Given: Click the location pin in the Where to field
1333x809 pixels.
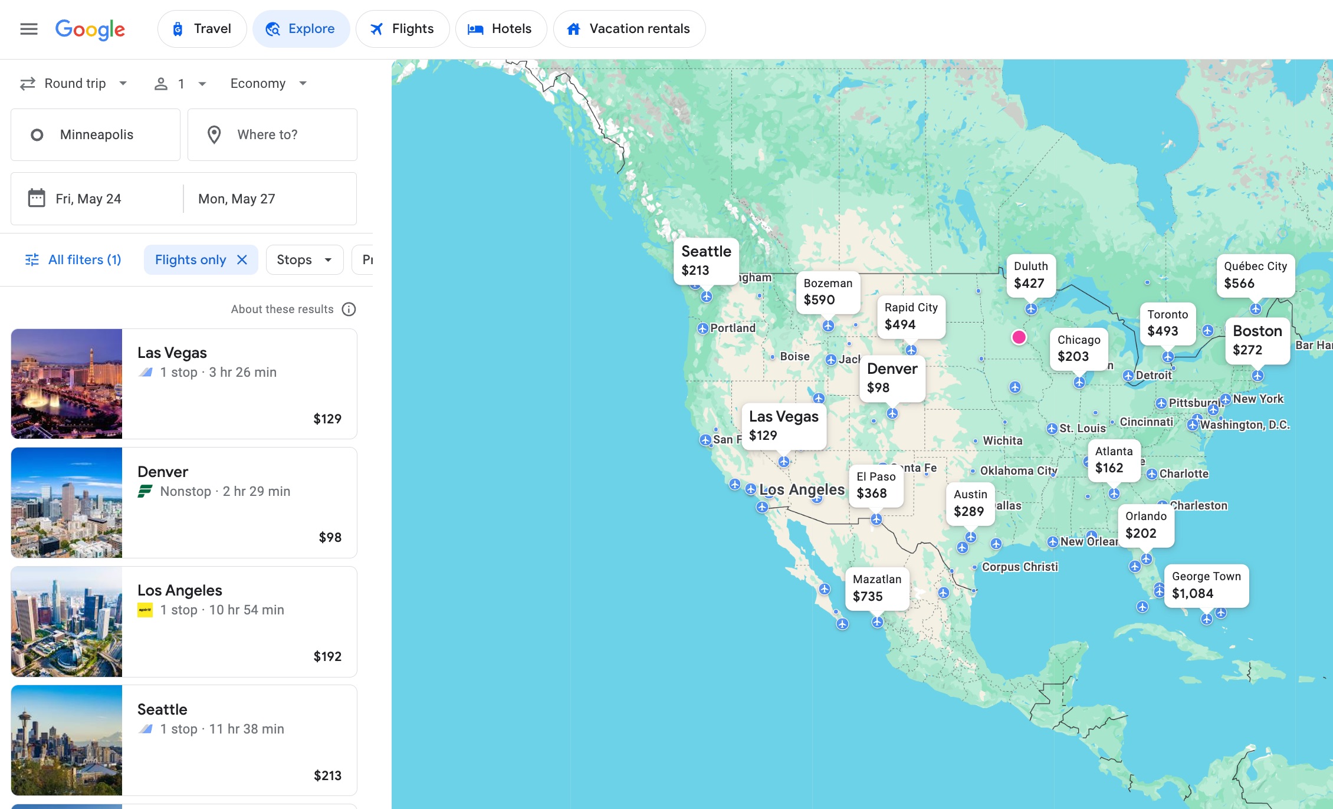Looking at the screenshot, I should coord(214,134).
